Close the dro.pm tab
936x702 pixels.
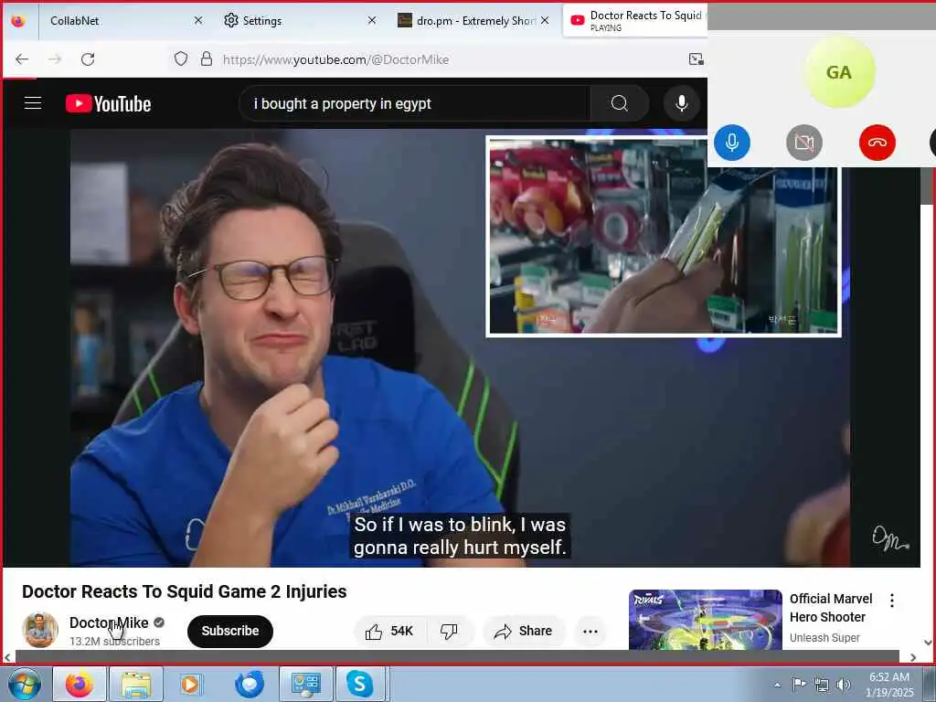pyautogui.click(x=545, y=21)
